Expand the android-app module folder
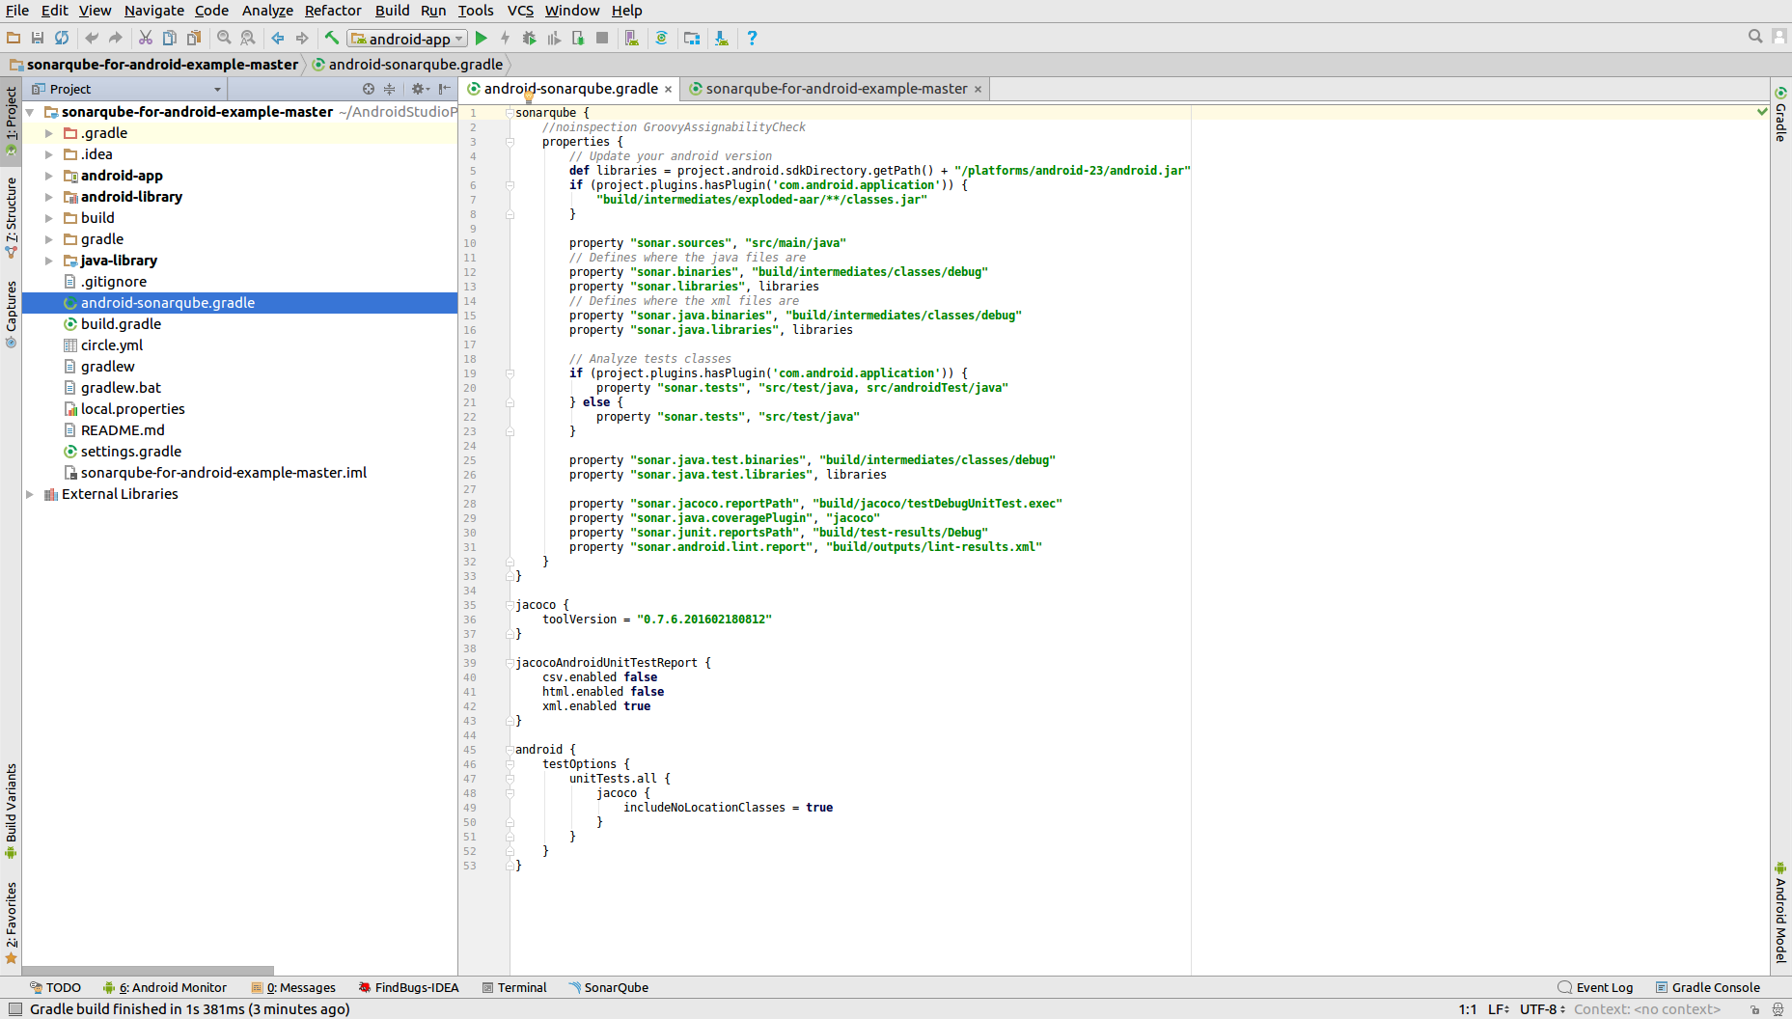Screen dimensions: 1792x1019 pos(49,176)
